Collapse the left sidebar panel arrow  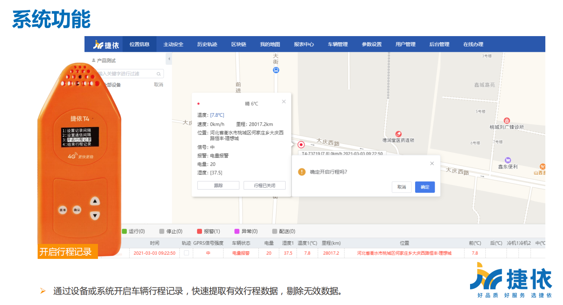point(169,60)
